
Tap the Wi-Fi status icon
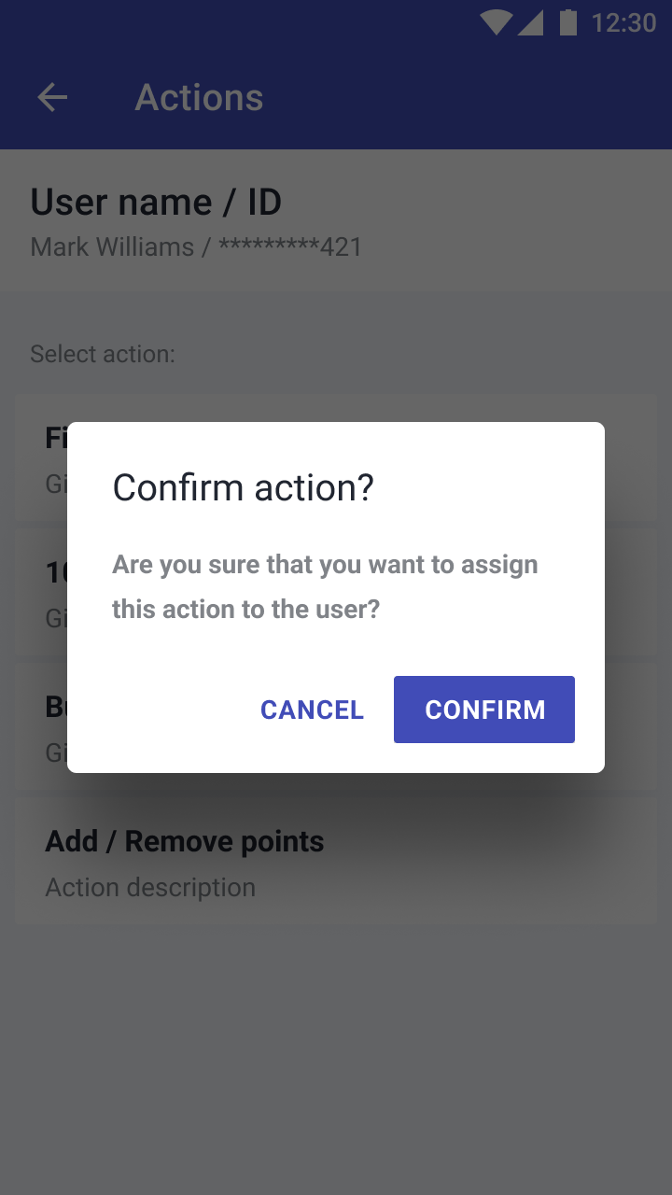pos(496,22)
